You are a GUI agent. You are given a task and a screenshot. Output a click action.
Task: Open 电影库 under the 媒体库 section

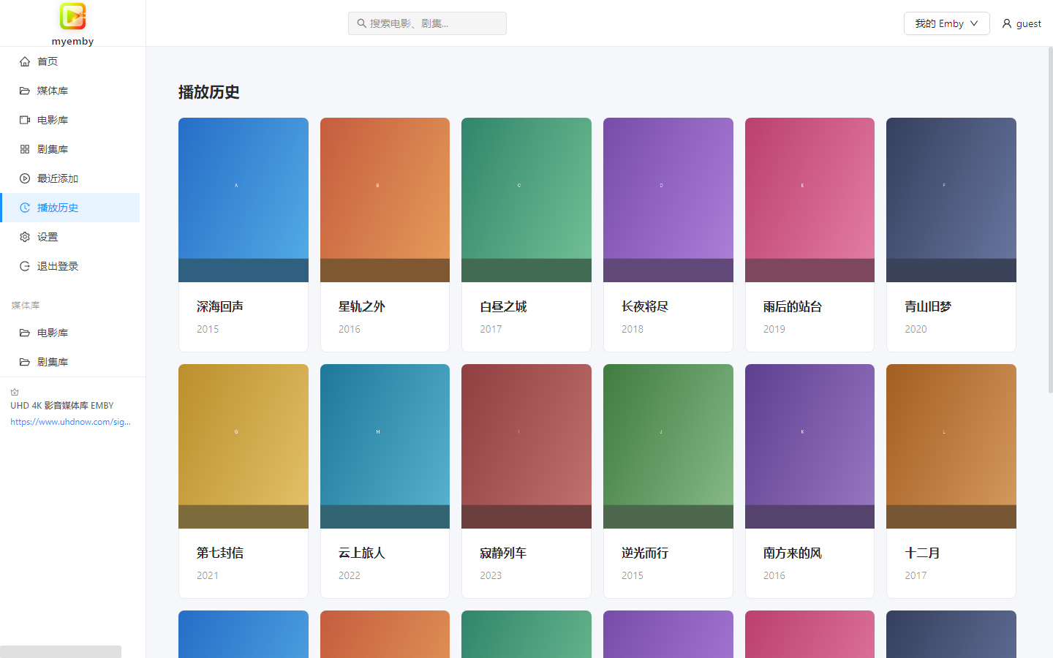(70, 333)
